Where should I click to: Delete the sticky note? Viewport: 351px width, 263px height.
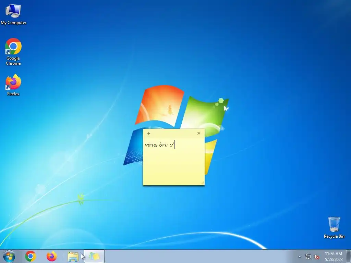click(199, 134)
